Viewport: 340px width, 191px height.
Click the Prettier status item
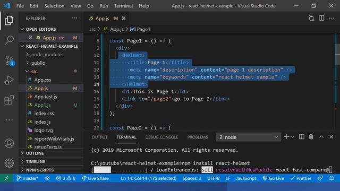point(301,178)
